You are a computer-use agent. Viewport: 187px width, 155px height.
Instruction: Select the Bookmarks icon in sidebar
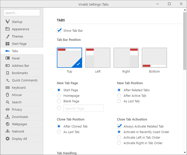tap(8, 73)
